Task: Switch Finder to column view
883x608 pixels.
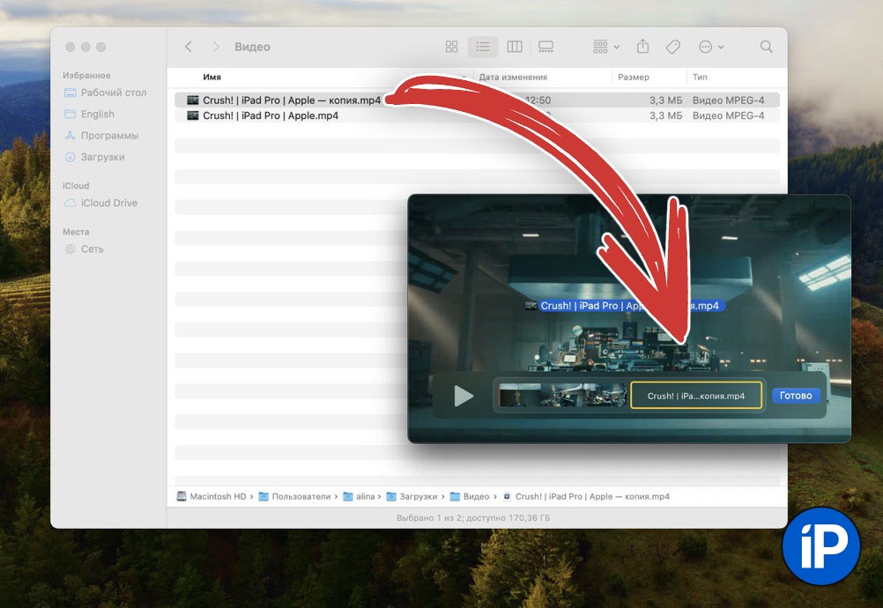Action: [x=515, y=47]
